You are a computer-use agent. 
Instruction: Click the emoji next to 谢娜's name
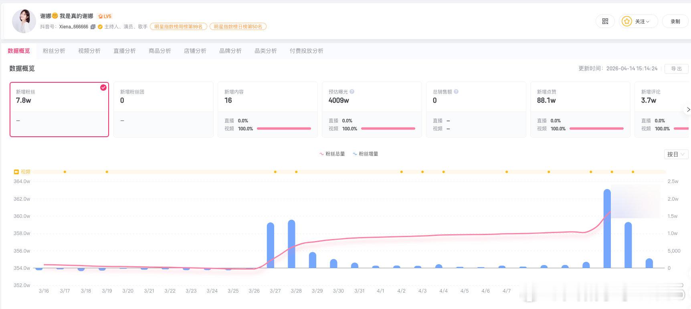(x=55, y=16)
